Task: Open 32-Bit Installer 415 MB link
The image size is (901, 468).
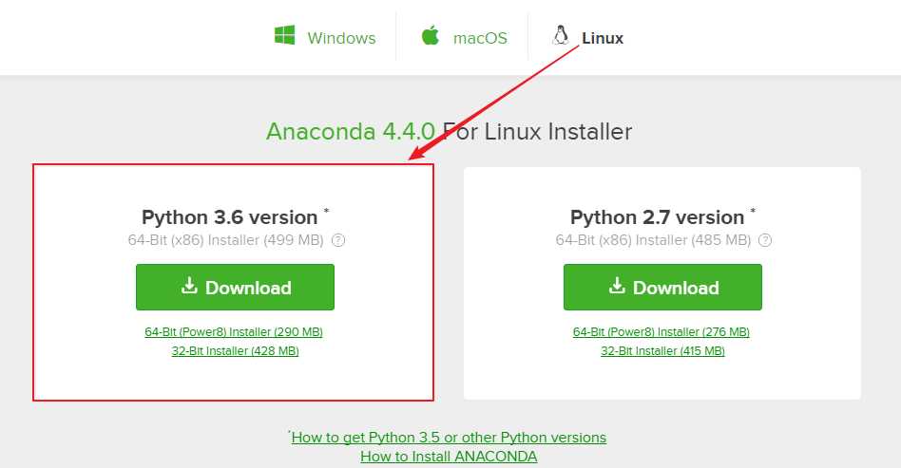Action: pos(662,351)
